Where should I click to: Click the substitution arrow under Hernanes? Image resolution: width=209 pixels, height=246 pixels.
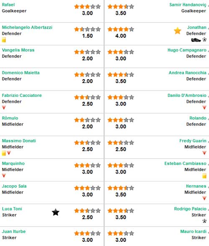coord(204,198)
